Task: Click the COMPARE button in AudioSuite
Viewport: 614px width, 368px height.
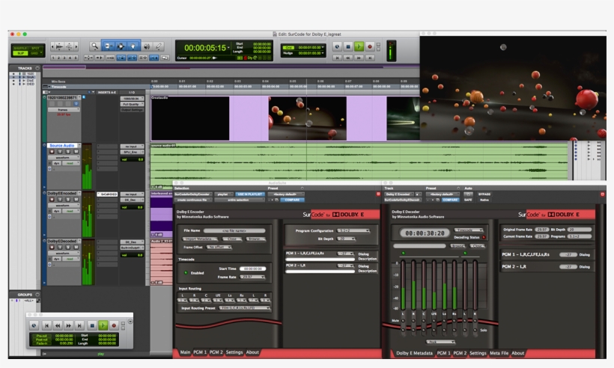Action: click(x=293, y=200)
